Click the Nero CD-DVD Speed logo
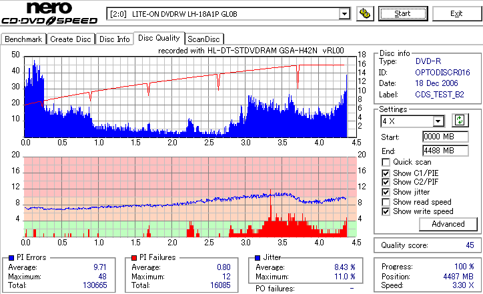The image size is (483, 294). click(49, 13)
